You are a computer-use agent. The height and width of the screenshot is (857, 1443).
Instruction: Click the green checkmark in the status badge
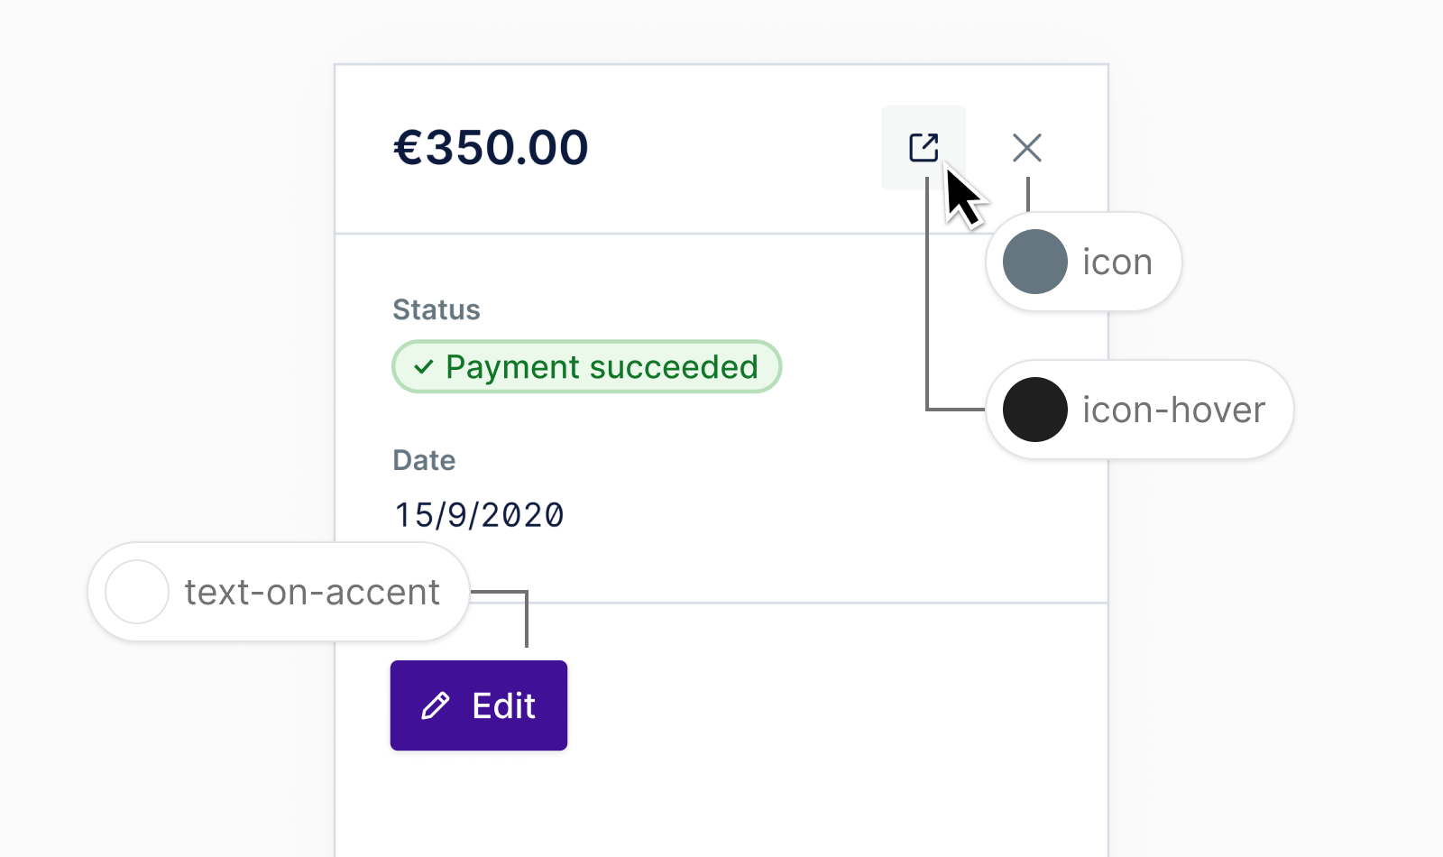tap(423, 367)
